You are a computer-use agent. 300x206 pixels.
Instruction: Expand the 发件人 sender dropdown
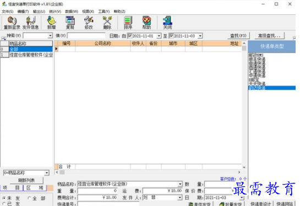(x=179, y=197)
